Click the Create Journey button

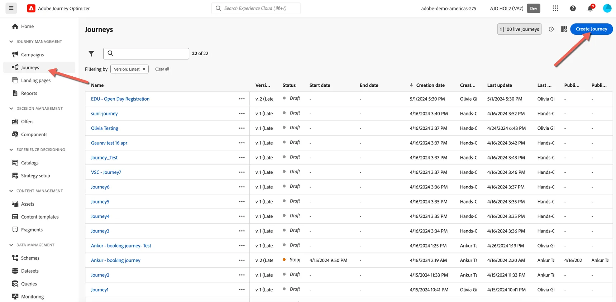[x=591, y=29]
